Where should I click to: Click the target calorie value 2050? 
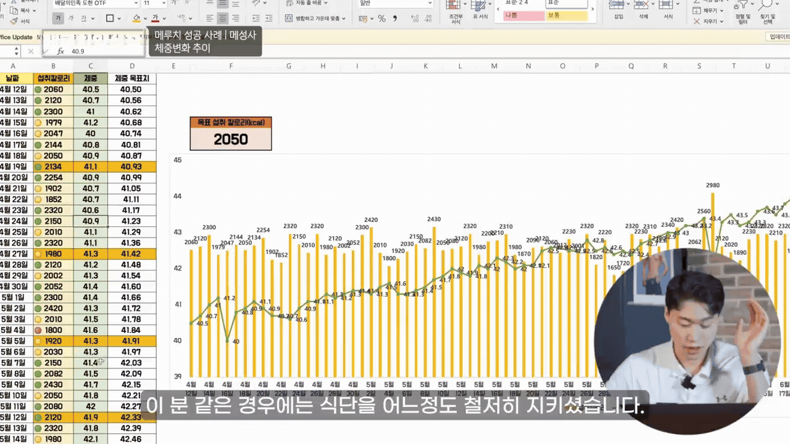point(231,139)
